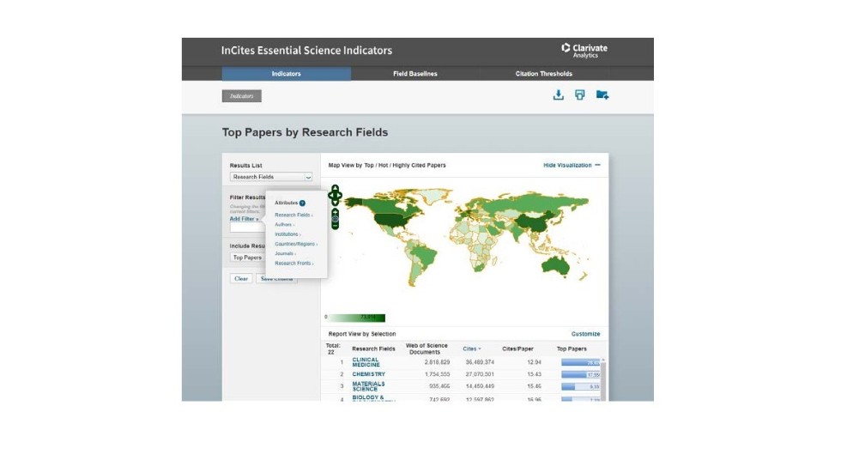Click the Clarivate Analytics logo

(x=584, y=51)
